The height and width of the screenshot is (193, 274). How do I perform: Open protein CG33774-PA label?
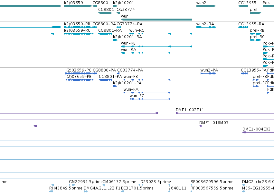point(130,70)
